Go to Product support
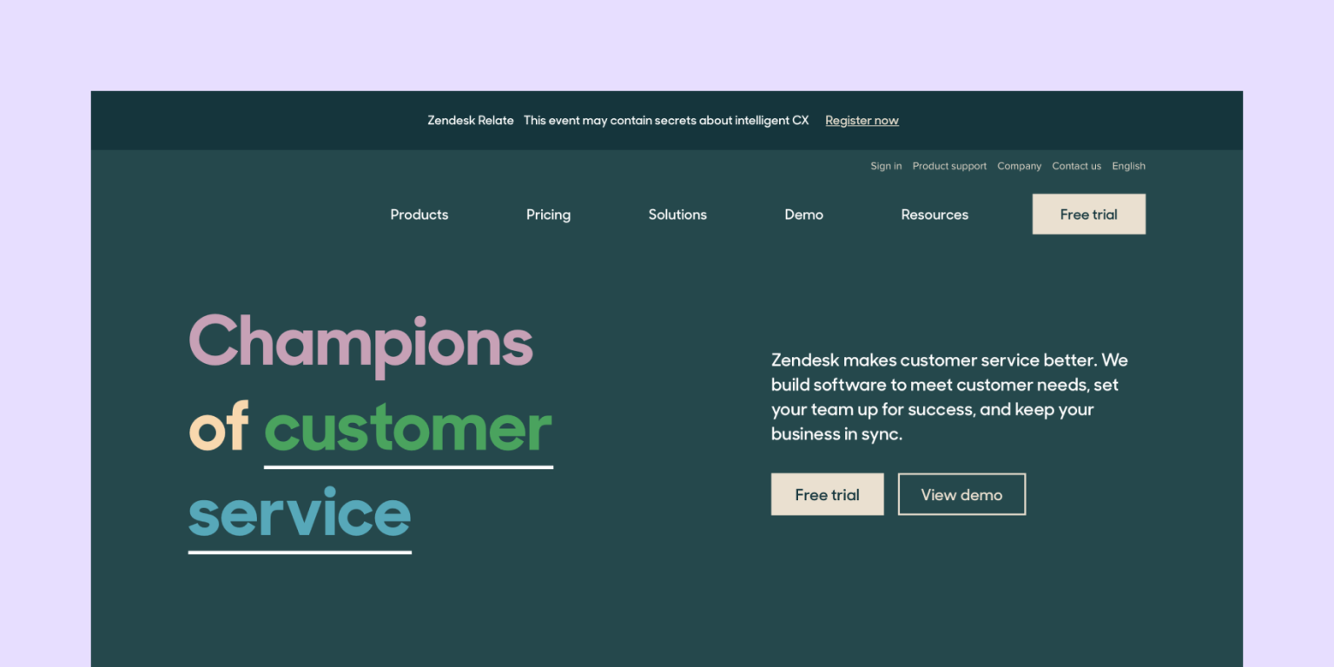 pyautogui.click(x=949, y=166)
